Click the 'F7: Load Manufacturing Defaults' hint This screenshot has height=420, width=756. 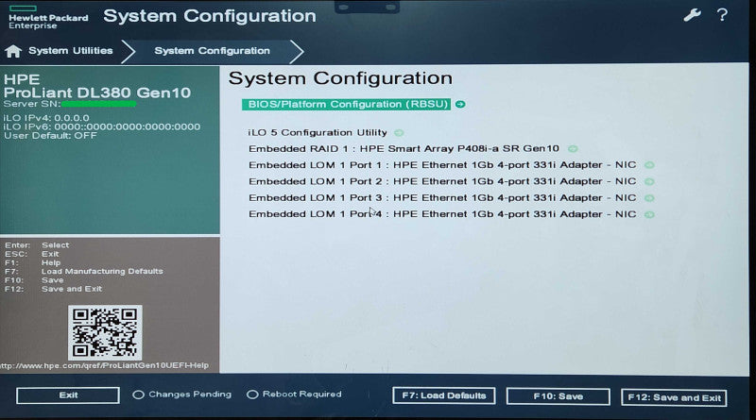point(84,271)
